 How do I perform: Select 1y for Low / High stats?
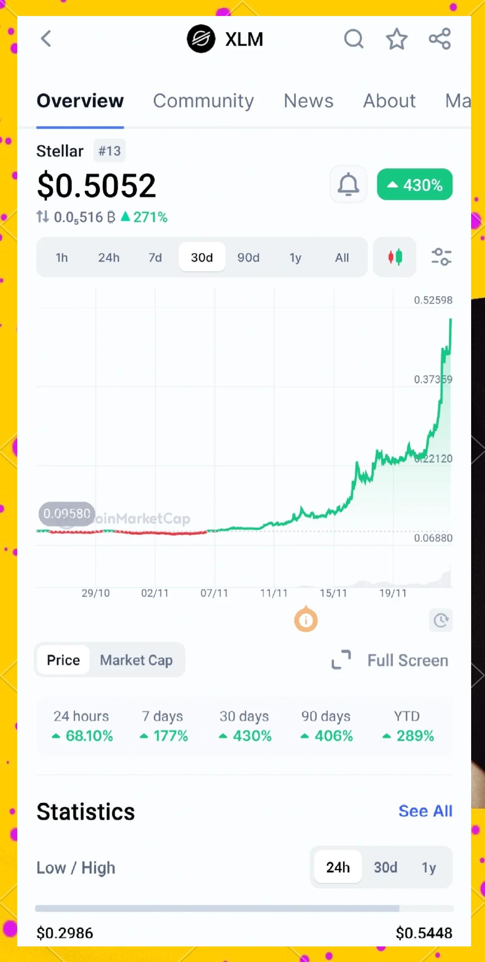tap(429, 867)
